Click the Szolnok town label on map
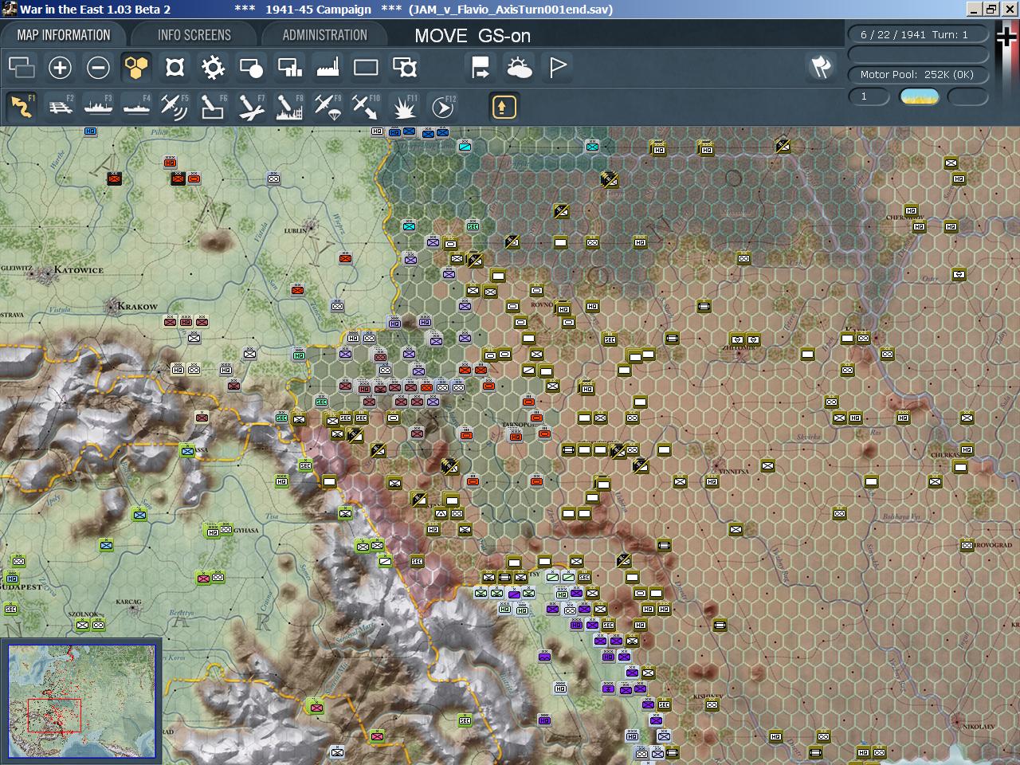This screenshot has height=765, width=1020. coord(84,614)
